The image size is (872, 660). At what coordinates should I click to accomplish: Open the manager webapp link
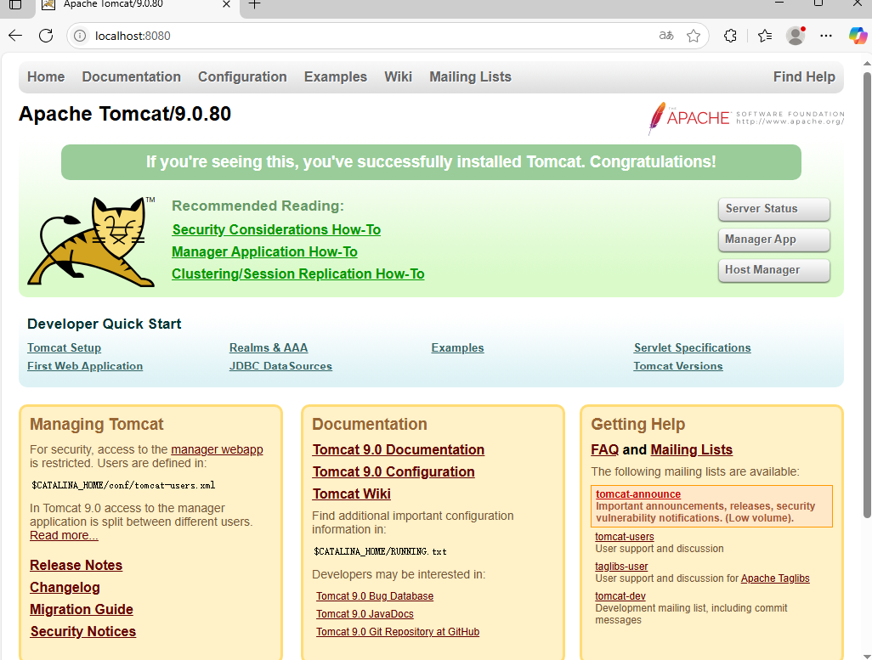(217, 450)
